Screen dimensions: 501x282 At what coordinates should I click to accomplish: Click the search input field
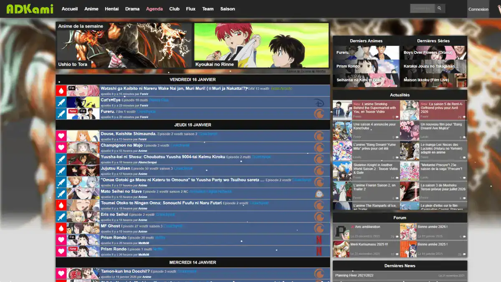click(x=423, y=8)
